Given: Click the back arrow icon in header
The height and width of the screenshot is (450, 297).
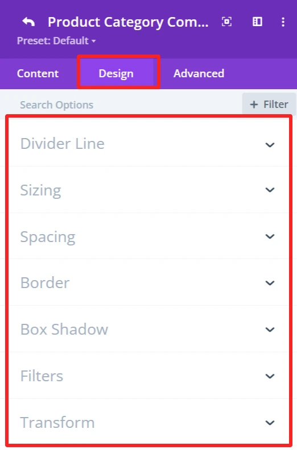Looking at the screenshot, I should [28, 22].
